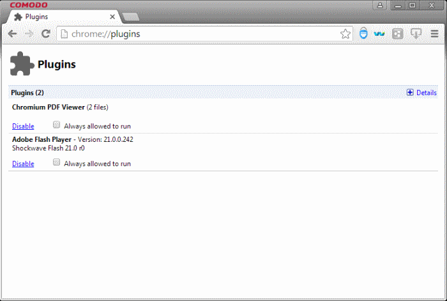Click the user profile icon in title bar
The width and height of the screenshot is (447, 301).
[380, 5]
